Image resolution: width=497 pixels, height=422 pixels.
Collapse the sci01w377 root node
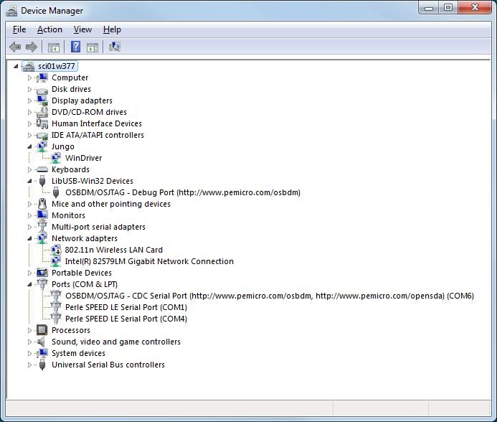coord(16,66)
